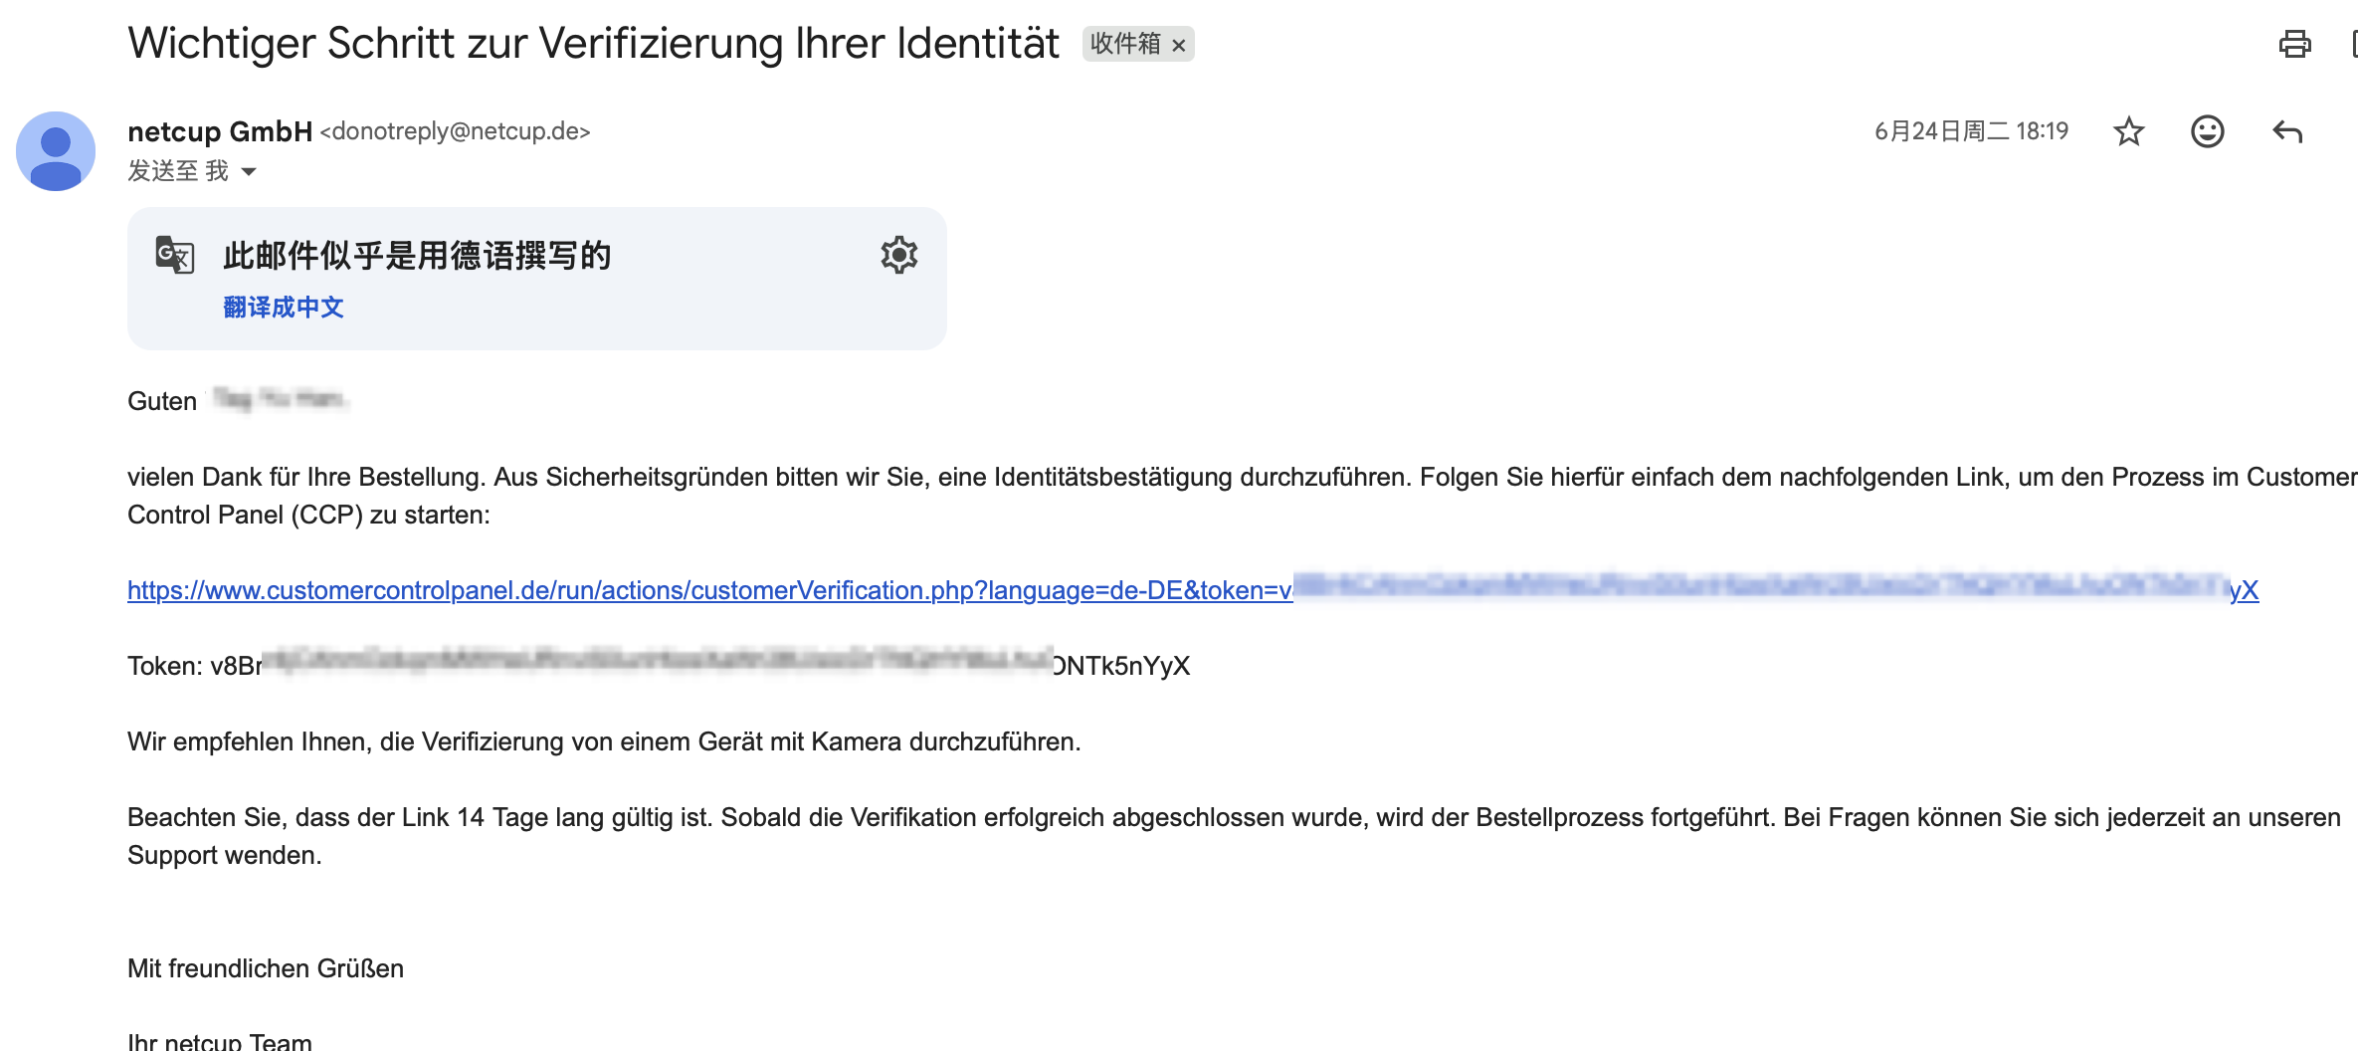Click the Mit freundlichen Grüßen closing line
This screenshot has width=2358, height=1051.
point(266,968)
